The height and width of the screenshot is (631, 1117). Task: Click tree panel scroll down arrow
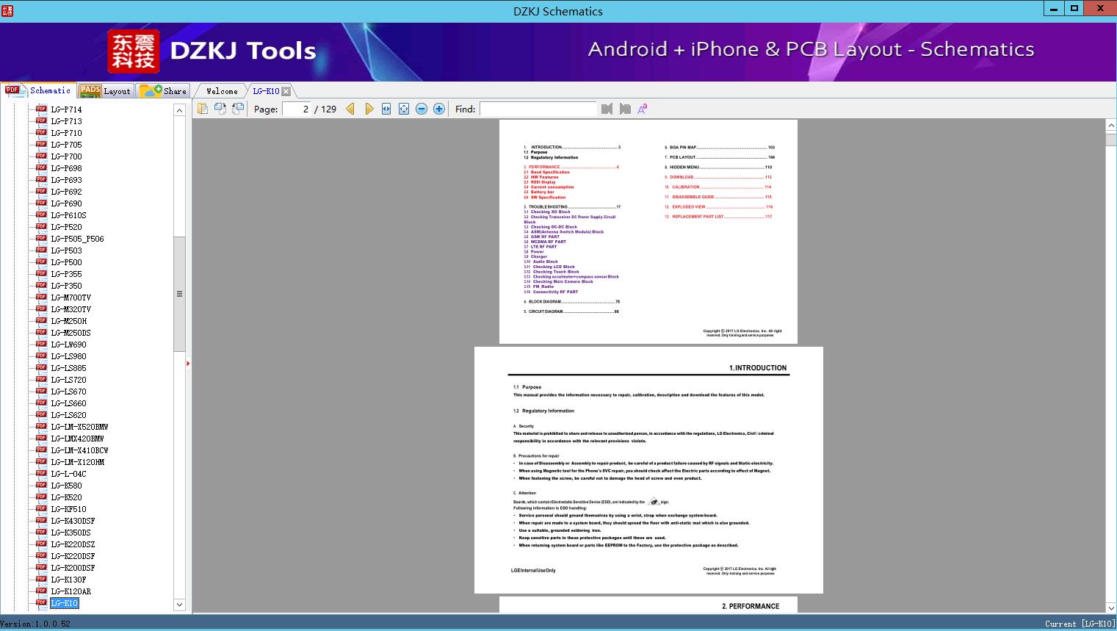click(x=179, y=605)
